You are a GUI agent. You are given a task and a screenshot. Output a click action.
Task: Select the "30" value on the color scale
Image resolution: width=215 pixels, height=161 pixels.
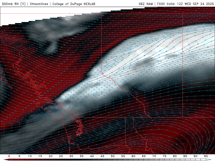click(71, 156)
